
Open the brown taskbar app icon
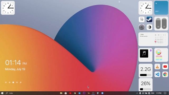(x=89, y=93)
